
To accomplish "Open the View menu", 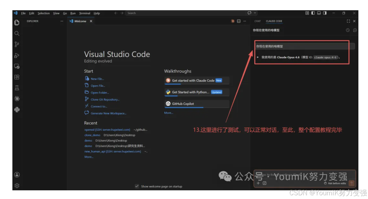I will [56, 13].
